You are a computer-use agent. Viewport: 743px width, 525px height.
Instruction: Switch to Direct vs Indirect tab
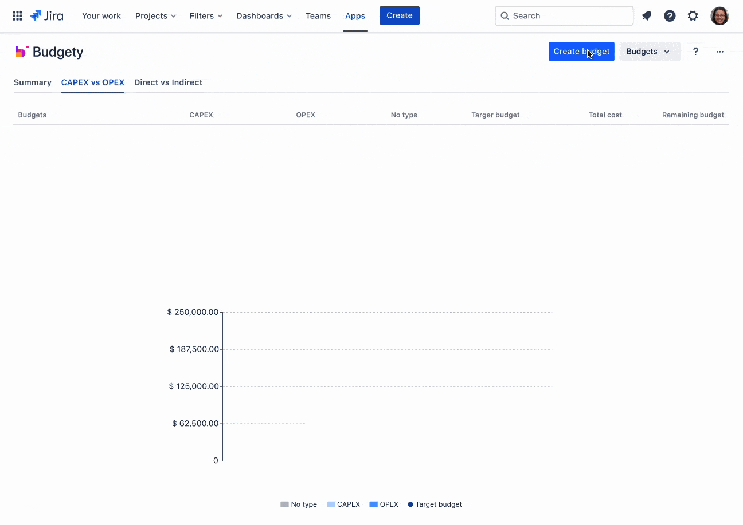[168, 82]
